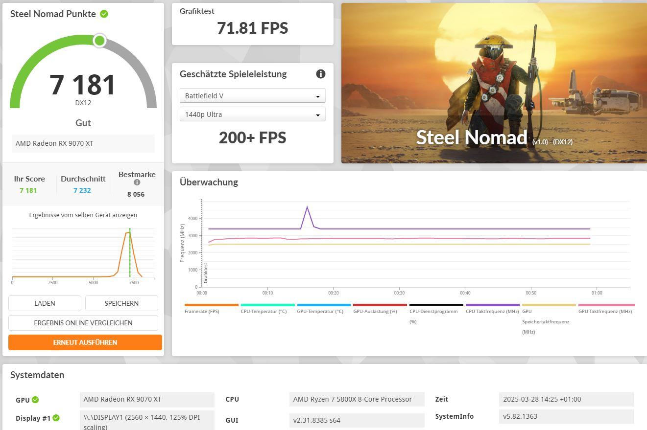The width and height of the screenshot is (647, 430).
Task: Open the Battlefield V game dropdown
Action: [253, 96]
